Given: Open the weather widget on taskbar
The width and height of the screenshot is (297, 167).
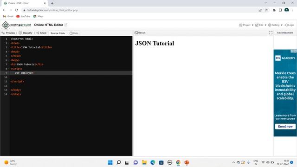Looking at the screenshot, I should click(10, 162).
